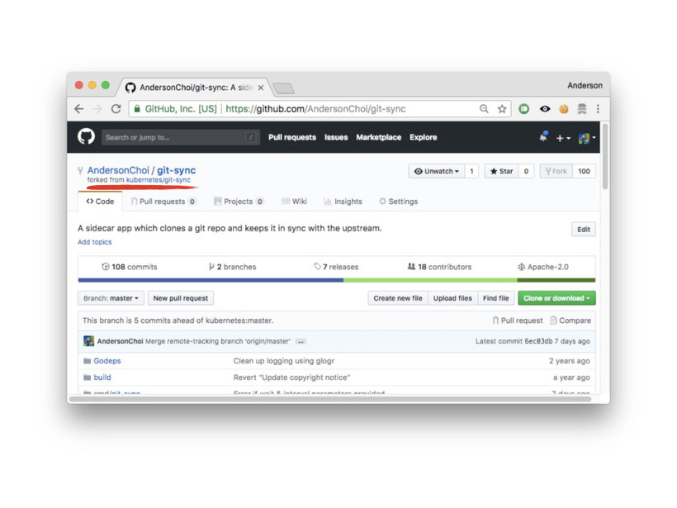Viewport: 677px width, 508px height.
Task: Focus the Search or jump to field
Action: [x=181, y=137]
